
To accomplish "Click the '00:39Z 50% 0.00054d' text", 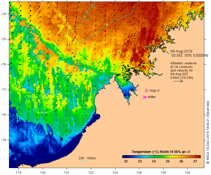I will [190, 55].
